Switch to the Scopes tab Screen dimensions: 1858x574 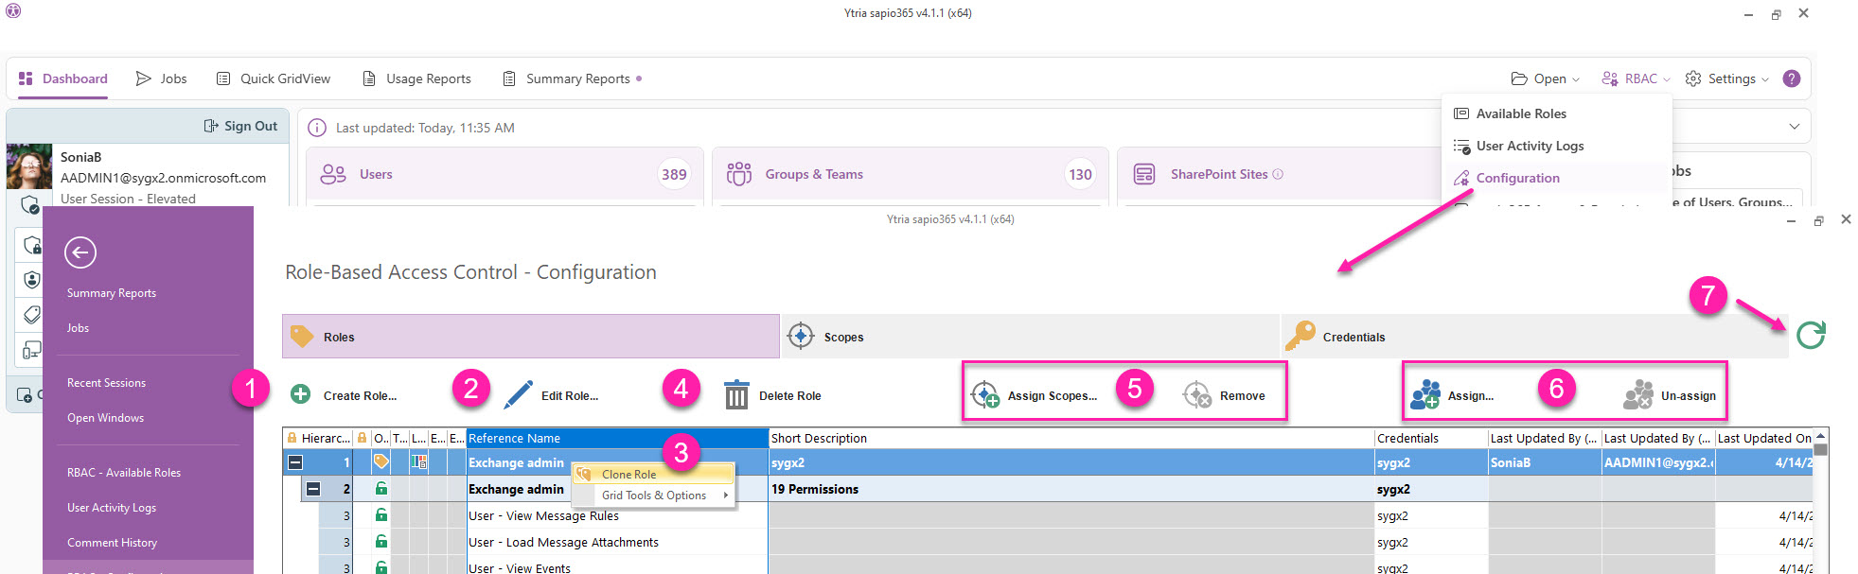coord(842,337)
